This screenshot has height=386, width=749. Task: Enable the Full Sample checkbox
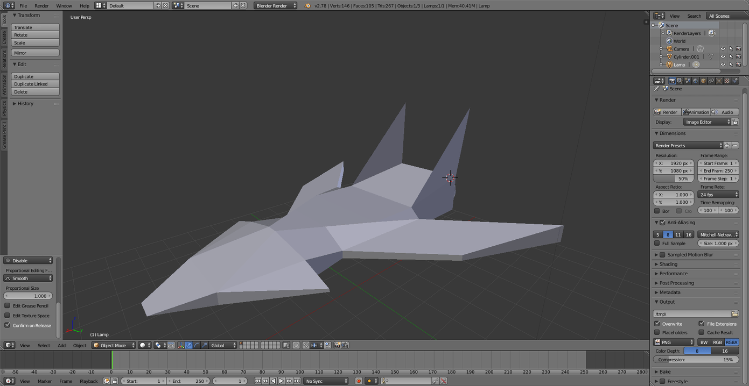tap(657, 244)
